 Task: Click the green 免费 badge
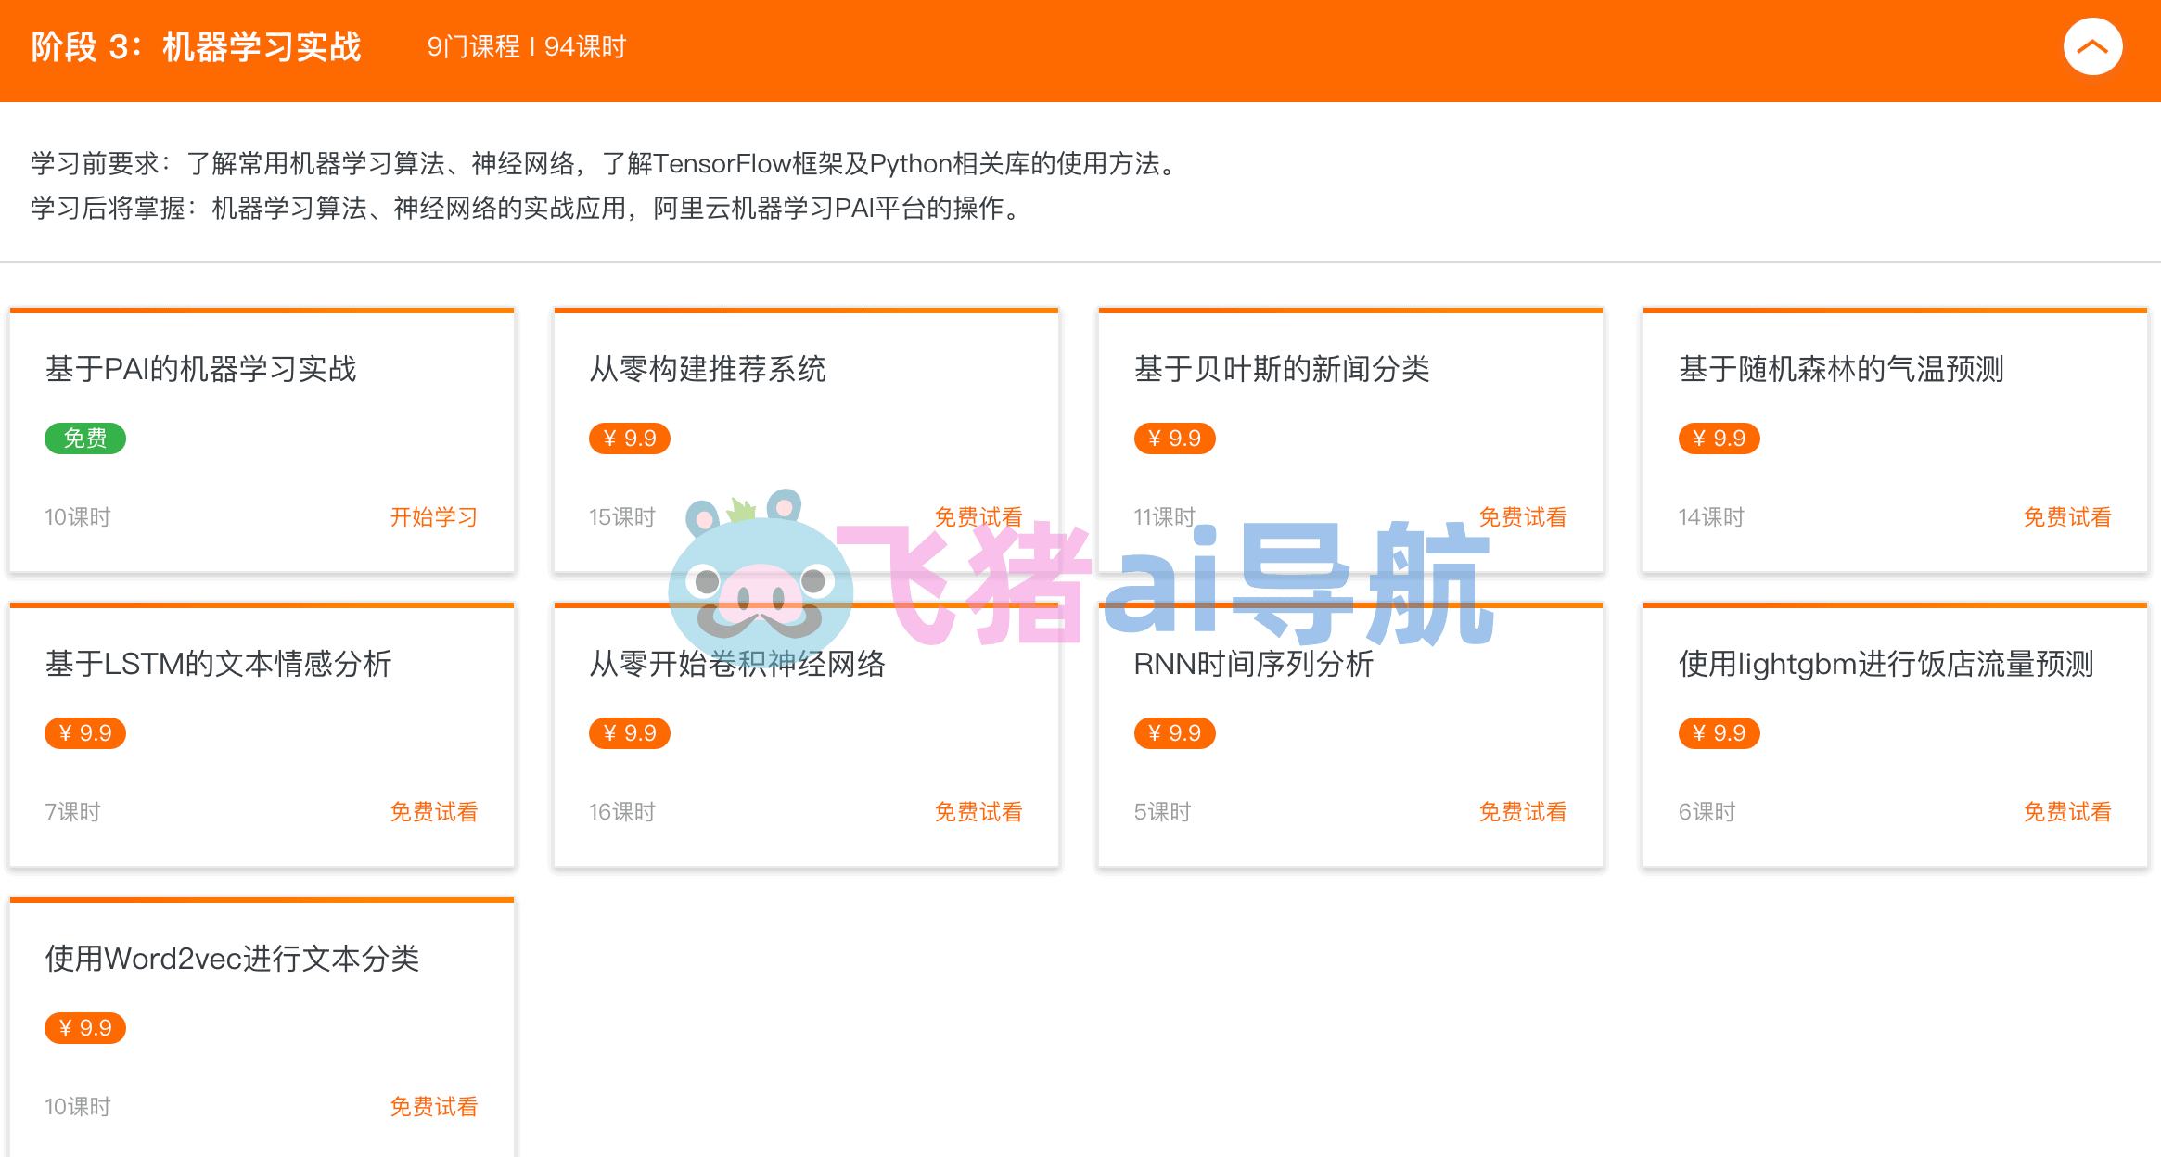[x=85, y=438]
